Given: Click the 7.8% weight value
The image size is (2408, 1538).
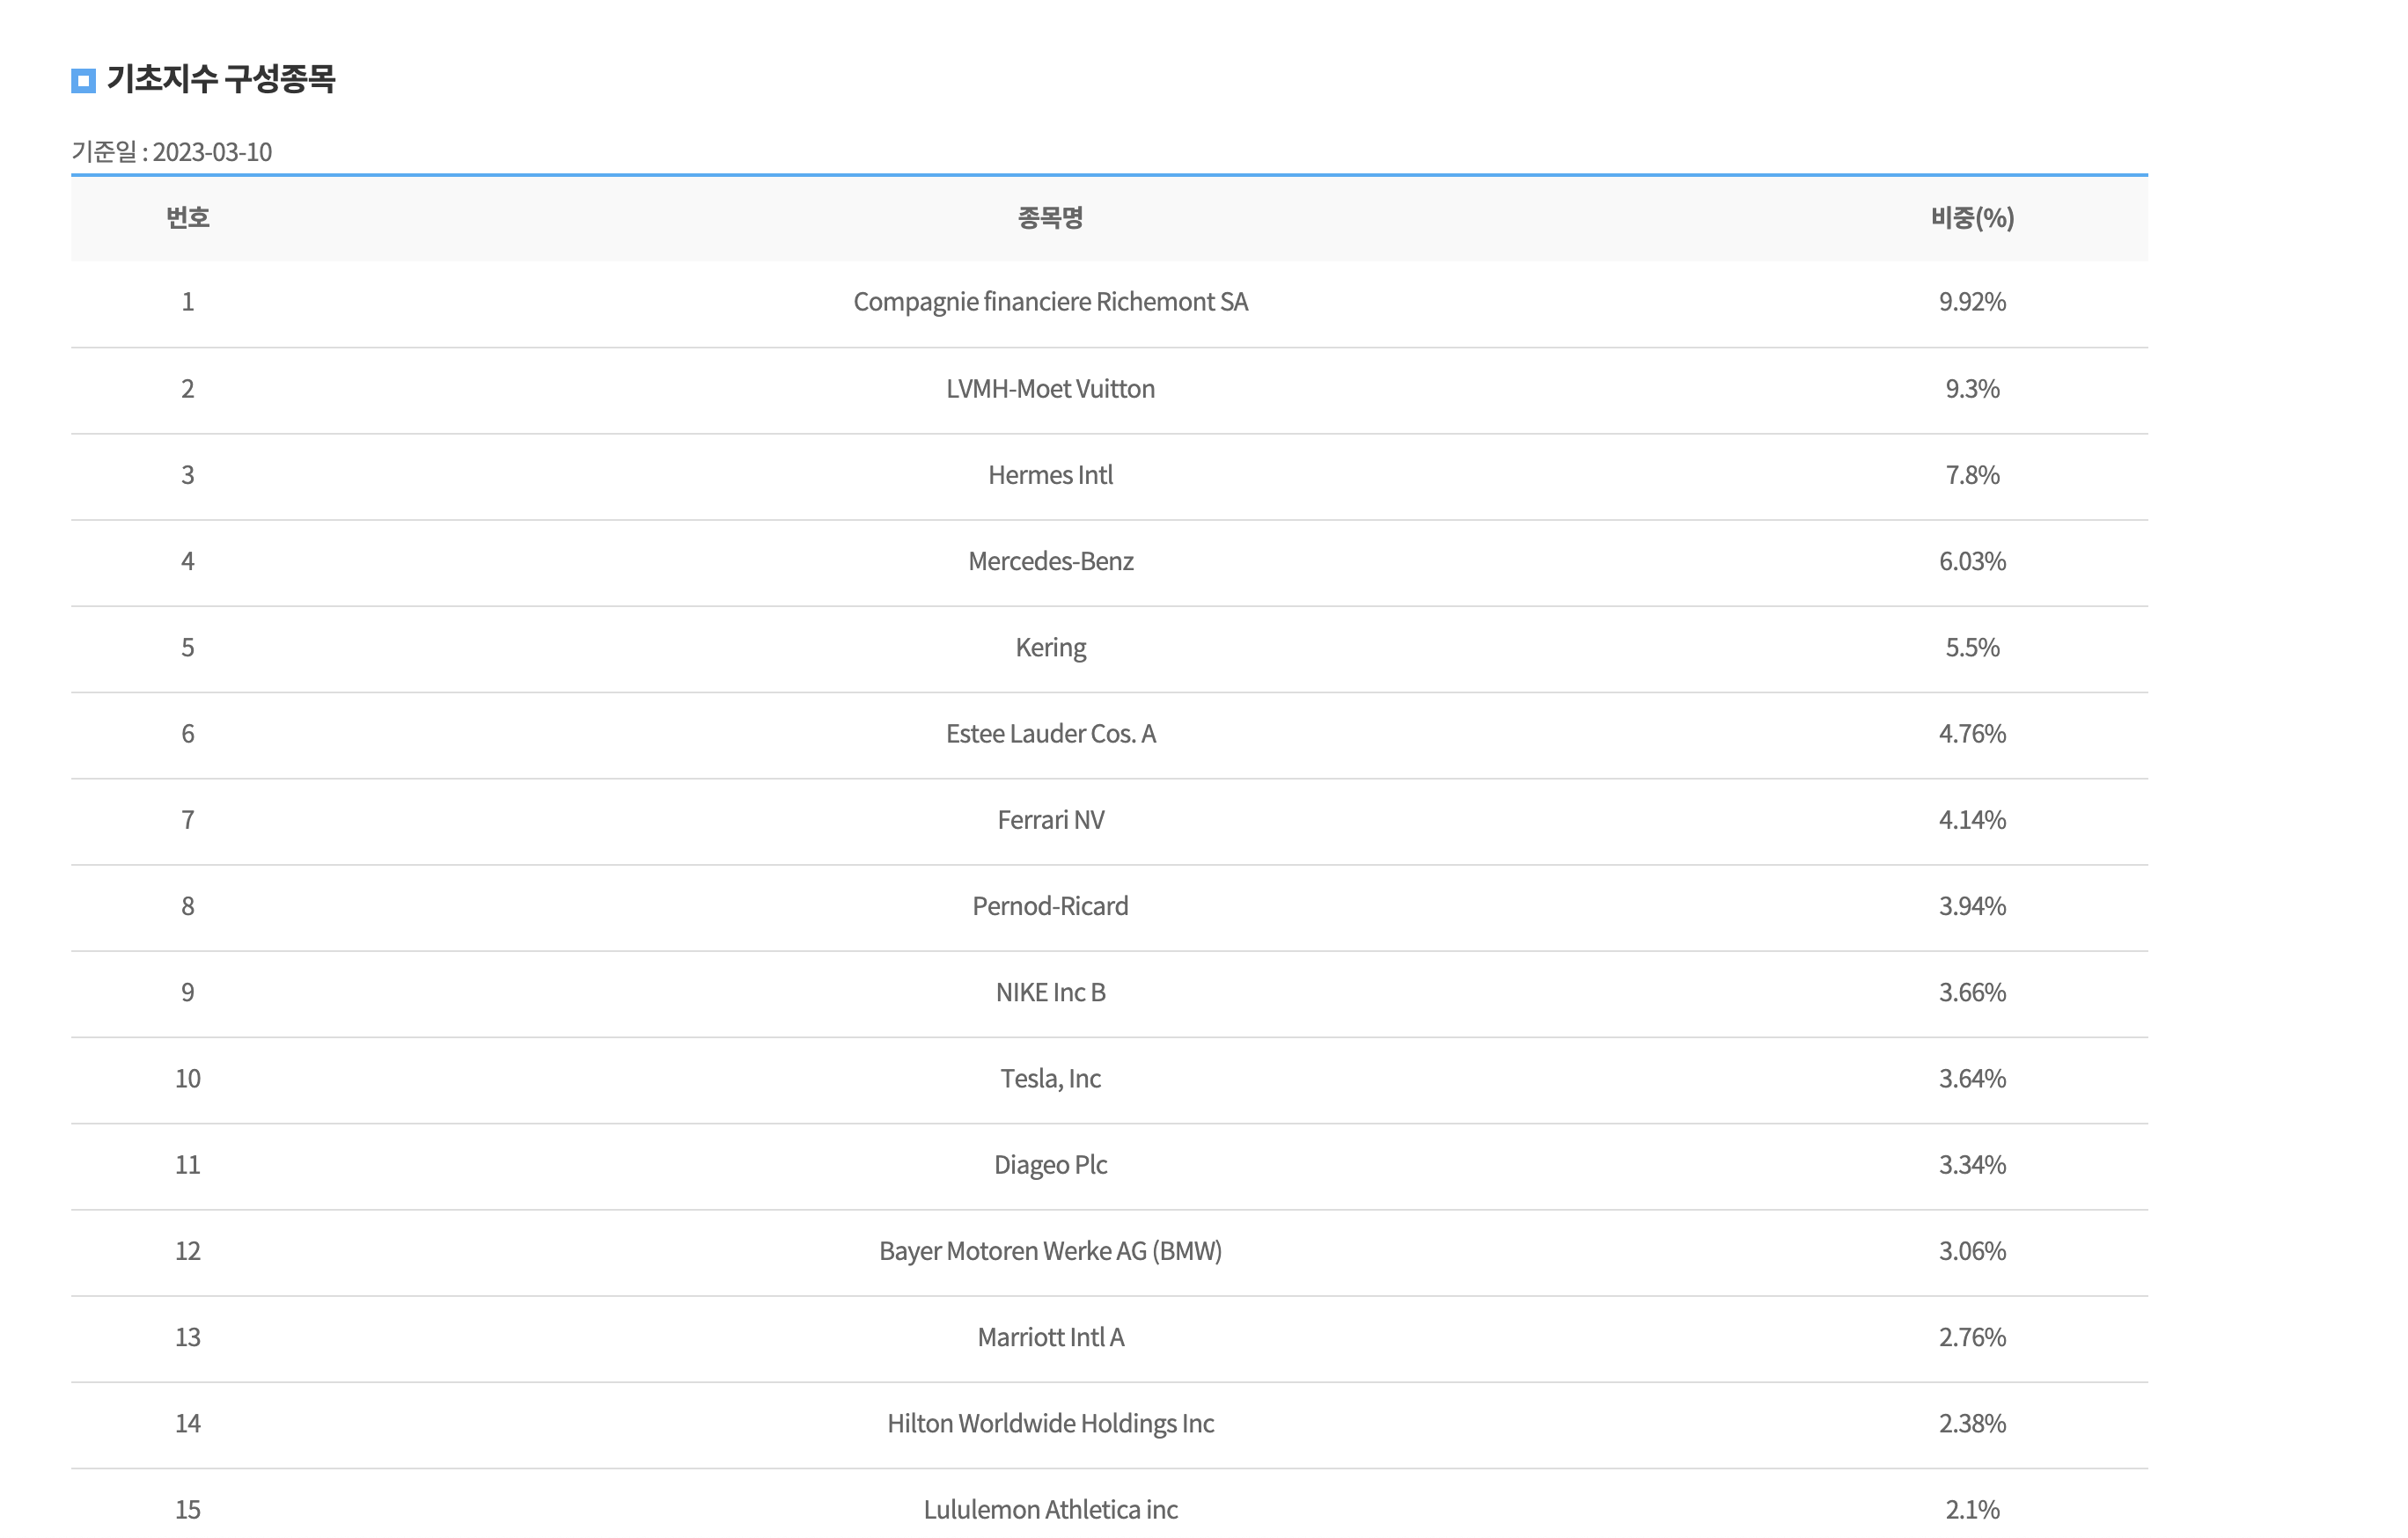Looking at the screenshot, I should point(1972,475).
